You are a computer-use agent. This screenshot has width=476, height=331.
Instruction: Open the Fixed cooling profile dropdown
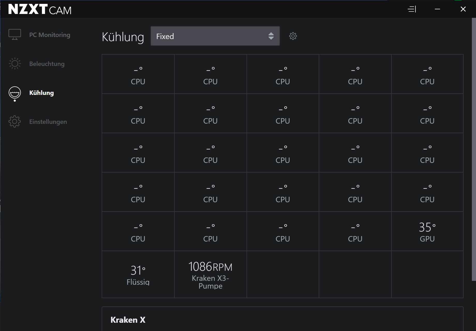coord(215,36)
